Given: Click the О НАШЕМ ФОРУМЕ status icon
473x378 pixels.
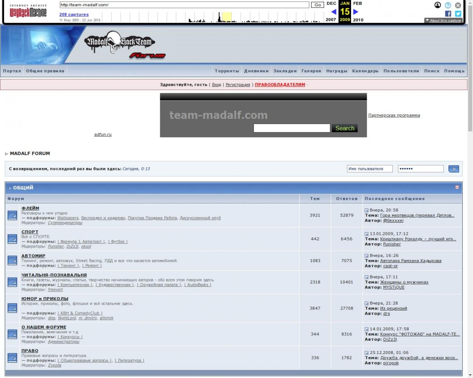Looking at the screenshot, I should point(12,334).
